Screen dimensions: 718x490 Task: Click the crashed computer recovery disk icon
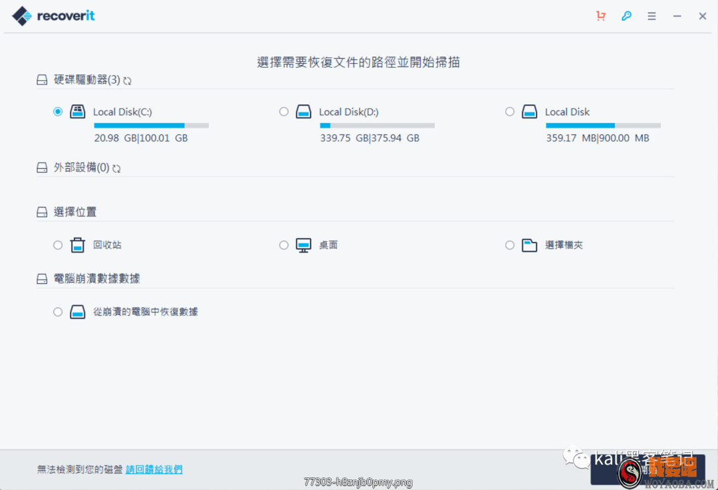click(x=78, y=311)
